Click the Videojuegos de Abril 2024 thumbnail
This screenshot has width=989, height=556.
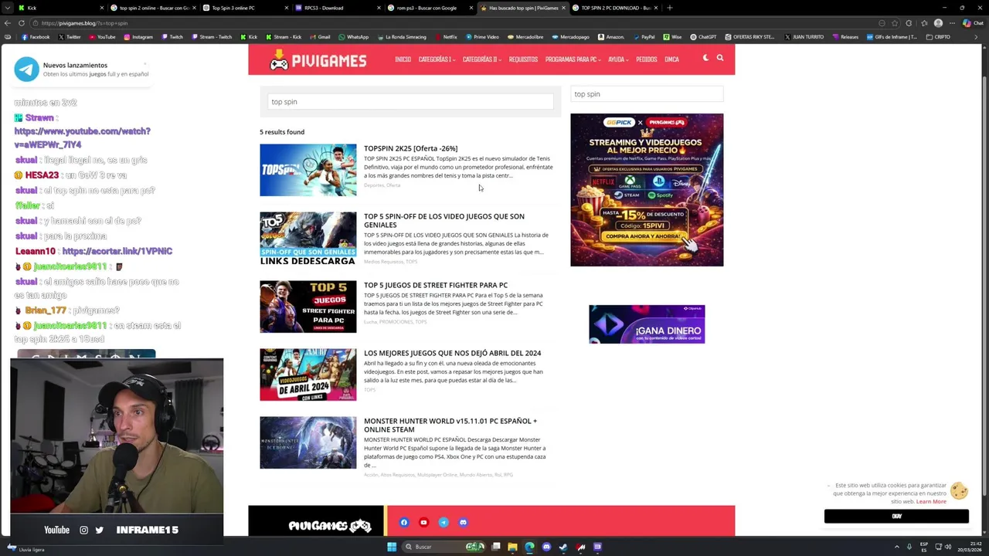[x=308, y=375]
